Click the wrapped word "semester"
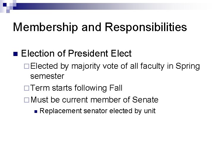214x160 pixels. point(47,76)
